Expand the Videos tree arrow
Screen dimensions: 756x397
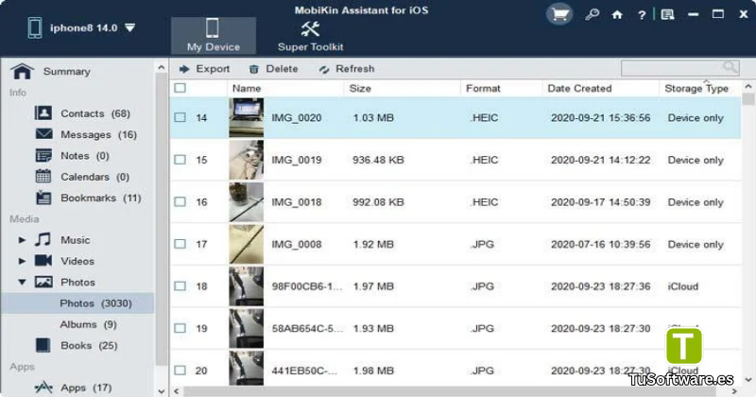point(22,261)
